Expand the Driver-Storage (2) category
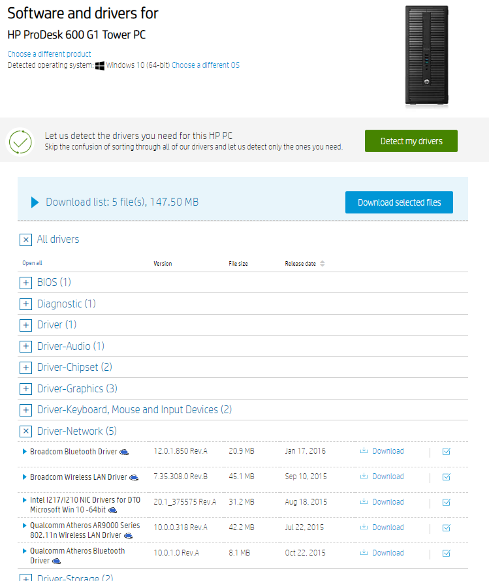 point(25,578)
